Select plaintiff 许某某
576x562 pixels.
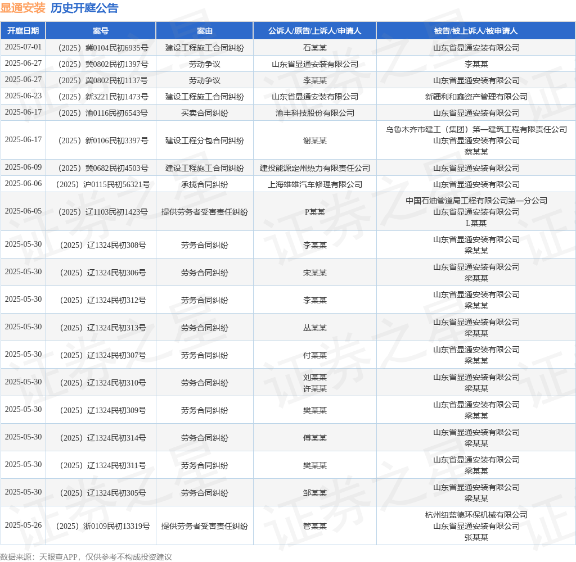tap(315, 388)
